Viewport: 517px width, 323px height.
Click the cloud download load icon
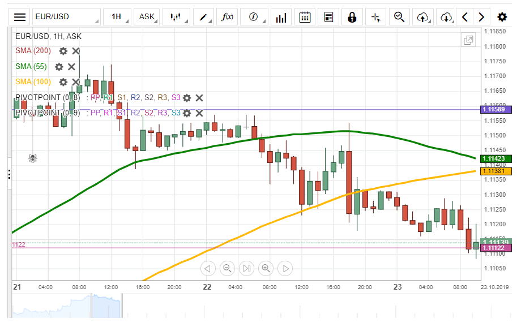click(446, 17)
